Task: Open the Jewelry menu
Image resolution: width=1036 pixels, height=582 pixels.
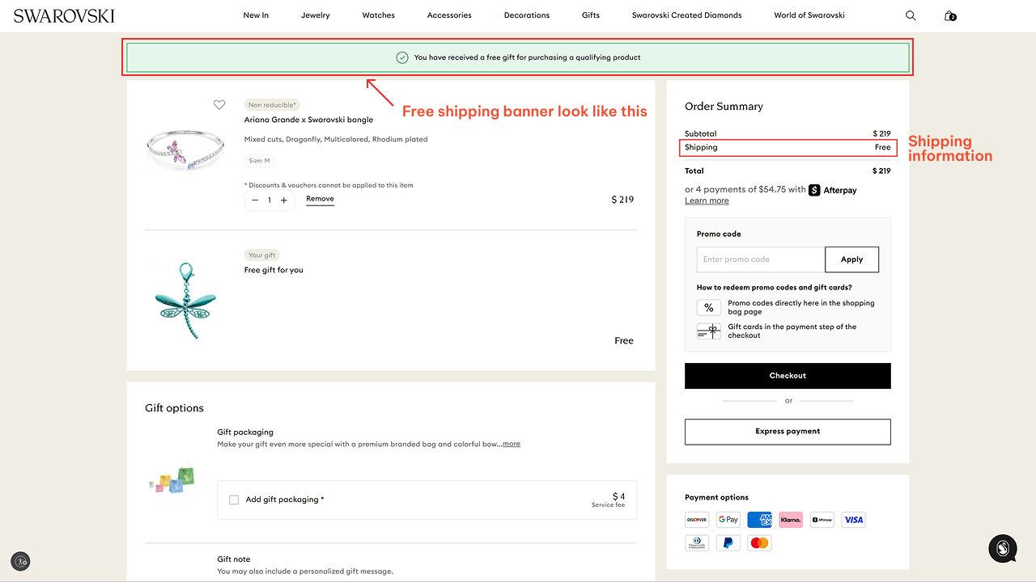Action: 315,15
